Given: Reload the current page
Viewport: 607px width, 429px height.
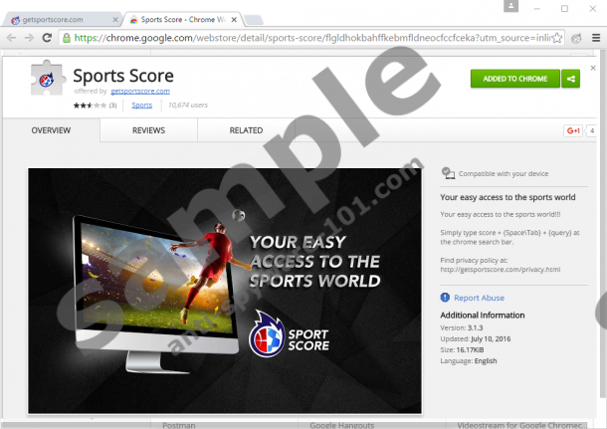Looking at the screenshot, I should click(48, 39).
